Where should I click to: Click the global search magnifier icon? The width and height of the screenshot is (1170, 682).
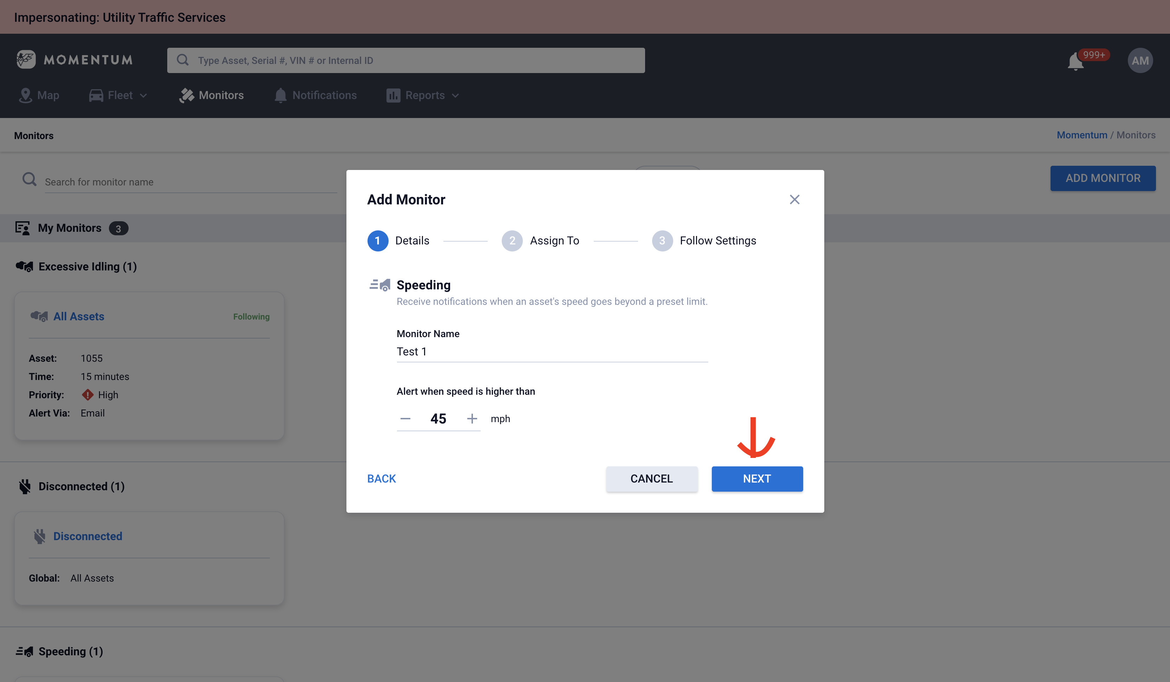tap(182, 60)
